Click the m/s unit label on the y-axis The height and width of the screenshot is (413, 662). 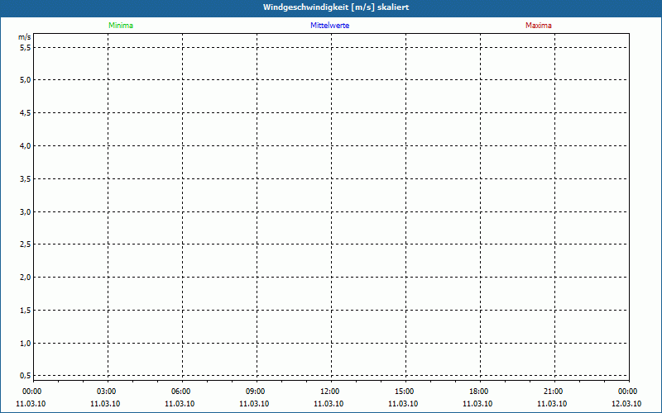tap(25, 38)
